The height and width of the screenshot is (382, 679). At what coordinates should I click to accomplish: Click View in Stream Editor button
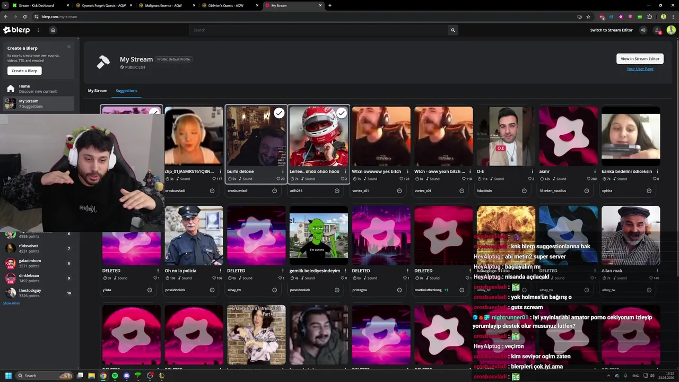640,59
